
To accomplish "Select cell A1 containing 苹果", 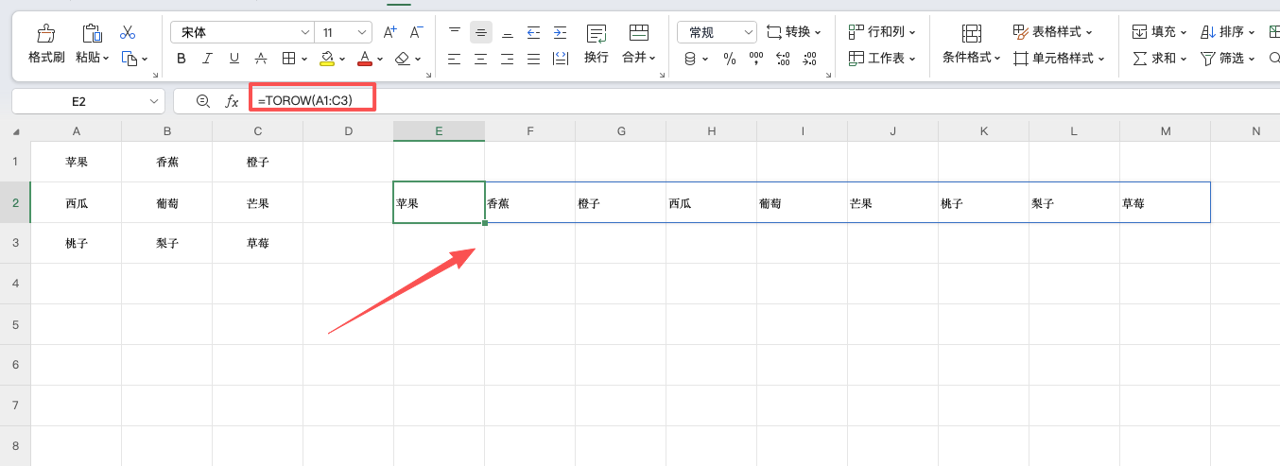I will point(77,162).
